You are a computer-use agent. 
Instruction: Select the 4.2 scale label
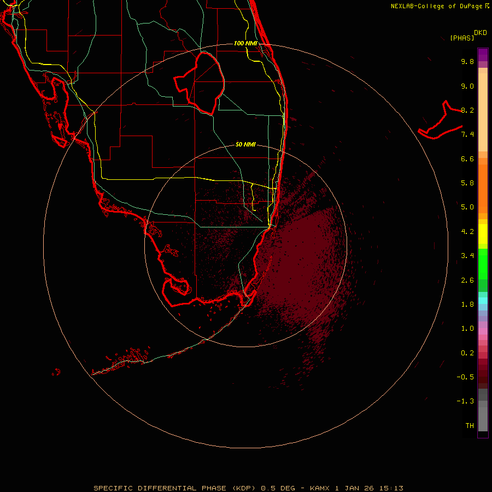point(467,232)
